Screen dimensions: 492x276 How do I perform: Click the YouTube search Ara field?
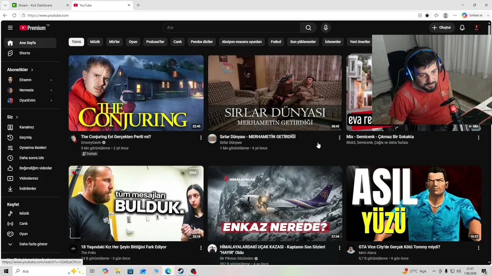[x=232, y=28]
